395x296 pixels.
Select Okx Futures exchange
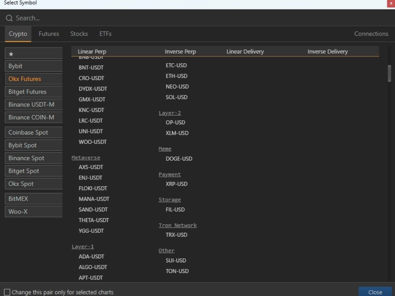point(34,79)
